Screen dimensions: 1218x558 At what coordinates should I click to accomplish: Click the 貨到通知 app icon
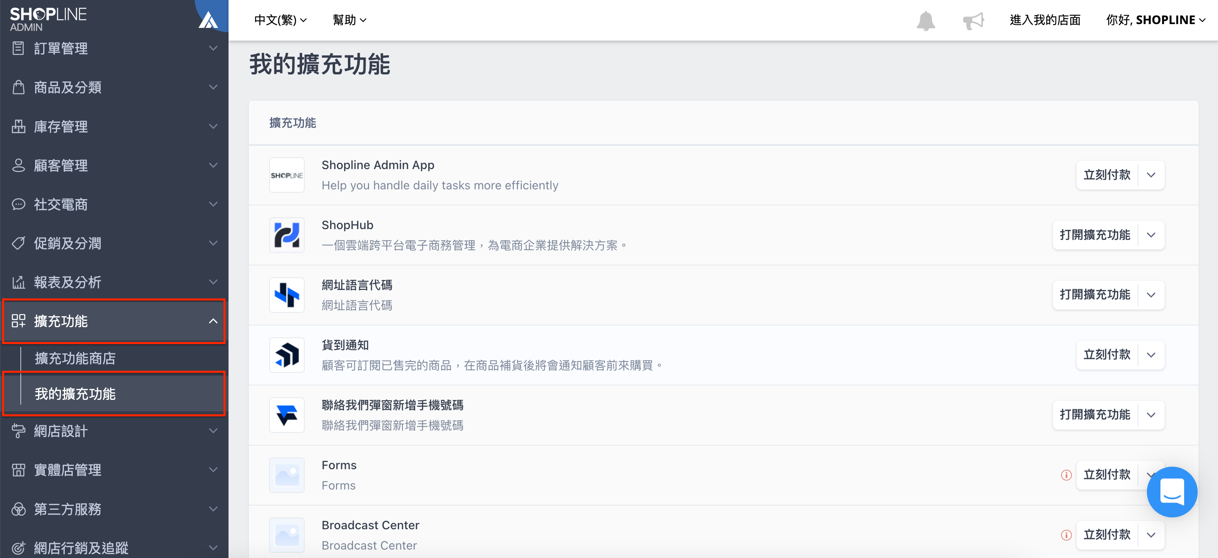(x=287, y=355)
